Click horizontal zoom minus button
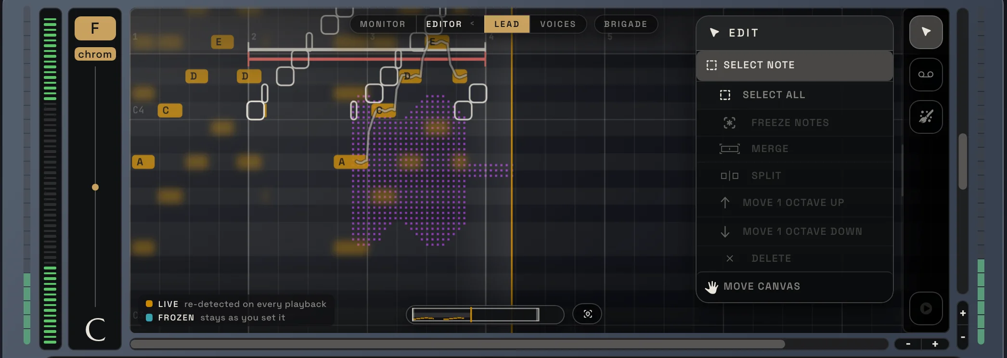1007x358 pixels. [908, 344]
